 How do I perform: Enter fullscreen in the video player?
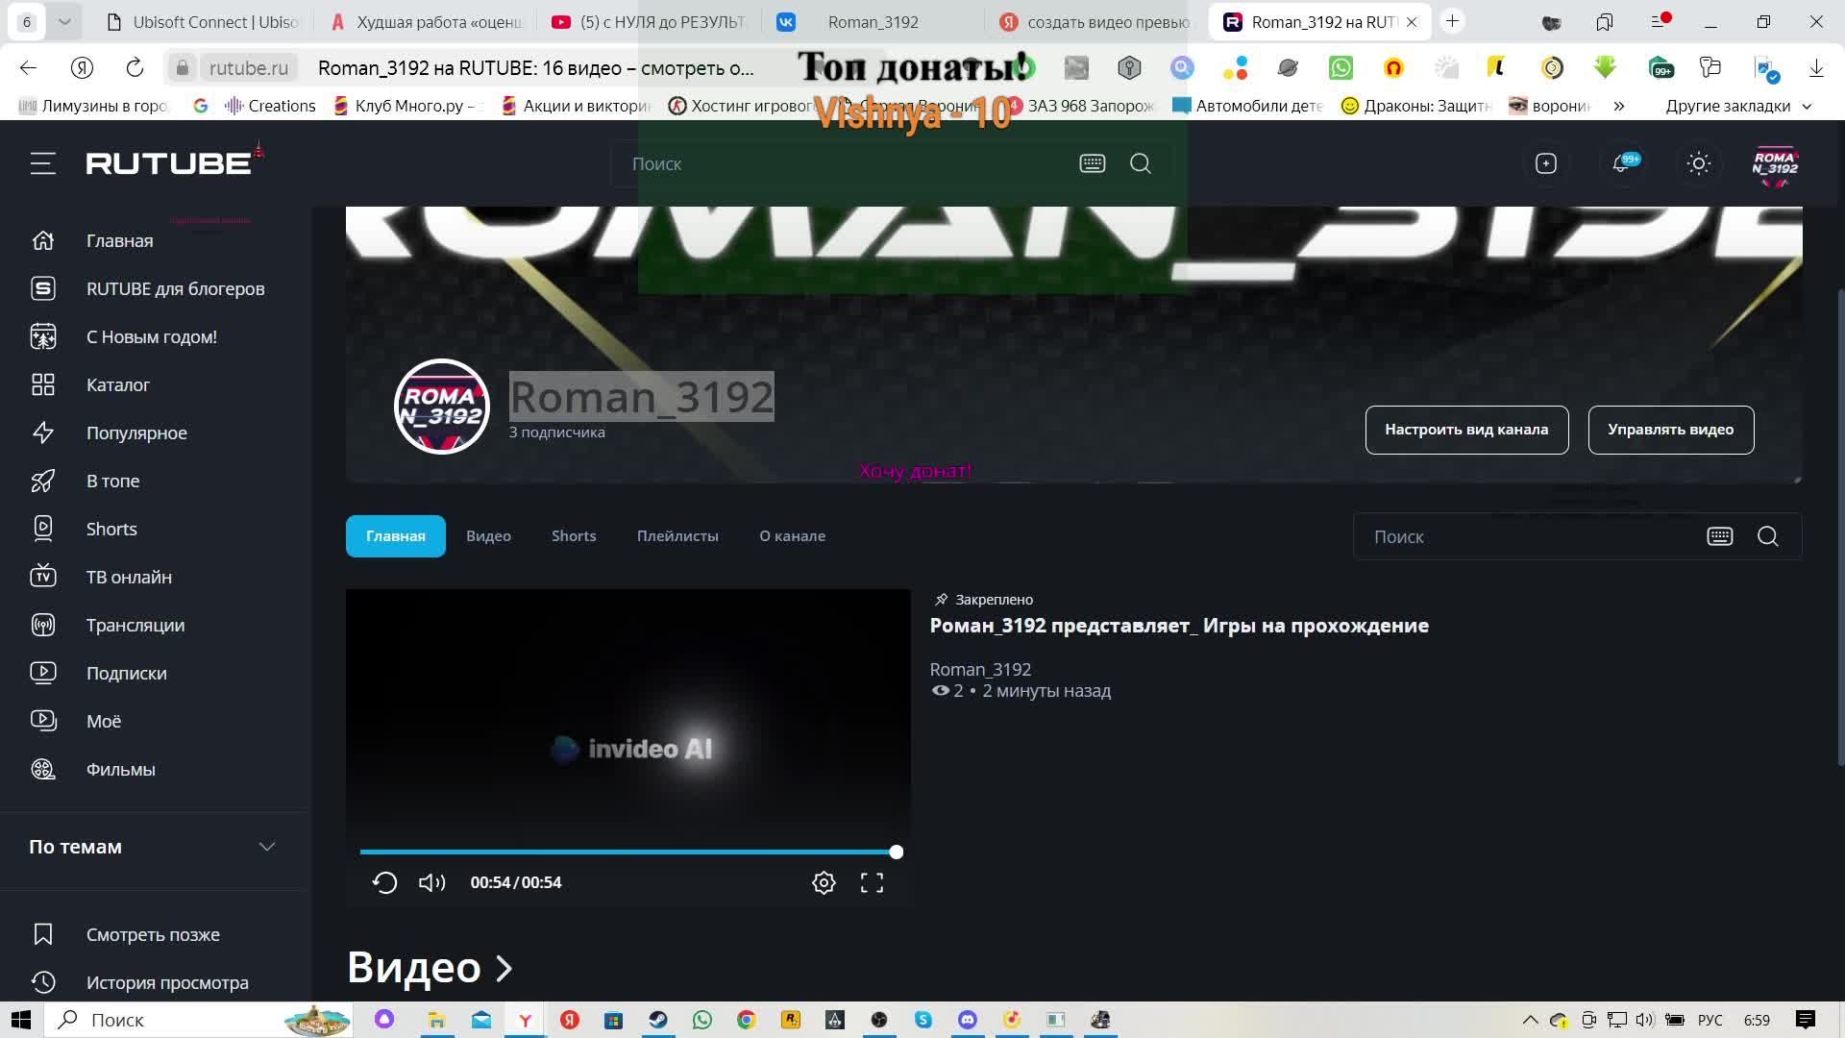coord(872,882)
